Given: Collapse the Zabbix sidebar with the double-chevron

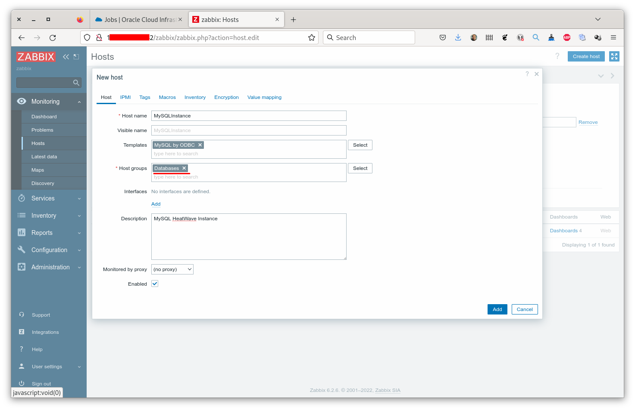Looking at the screenshot, I should pos(66,56).
